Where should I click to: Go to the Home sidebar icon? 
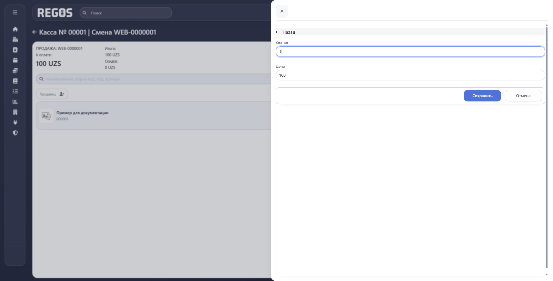tap(15, 29)
